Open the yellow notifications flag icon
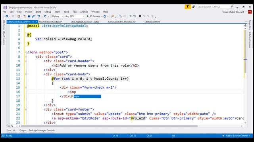This screenshot has width=254, height=142. pyautogui.click(x=188, y=7)
